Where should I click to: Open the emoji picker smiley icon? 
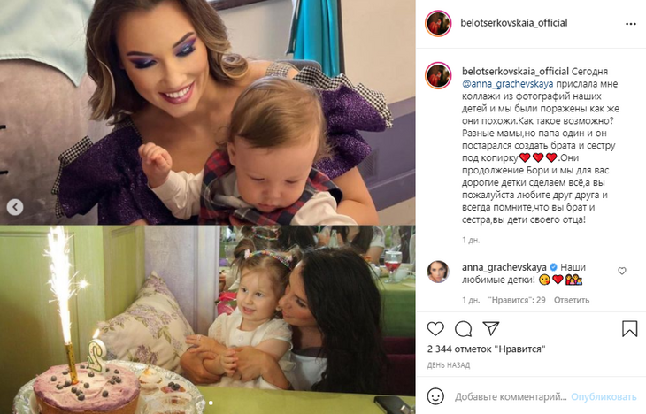tap(435, 396)
